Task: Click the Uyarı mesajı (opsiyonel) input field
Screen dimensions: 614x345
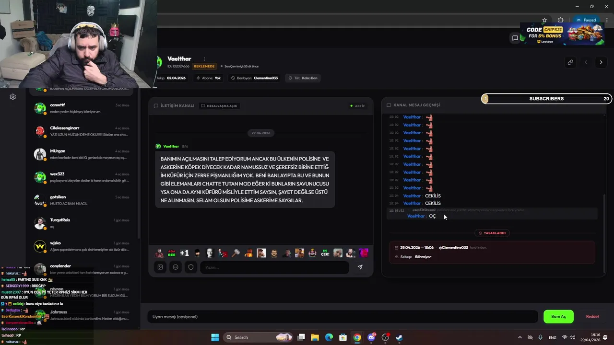Action: pyautogui.click(x=342, y=317)
